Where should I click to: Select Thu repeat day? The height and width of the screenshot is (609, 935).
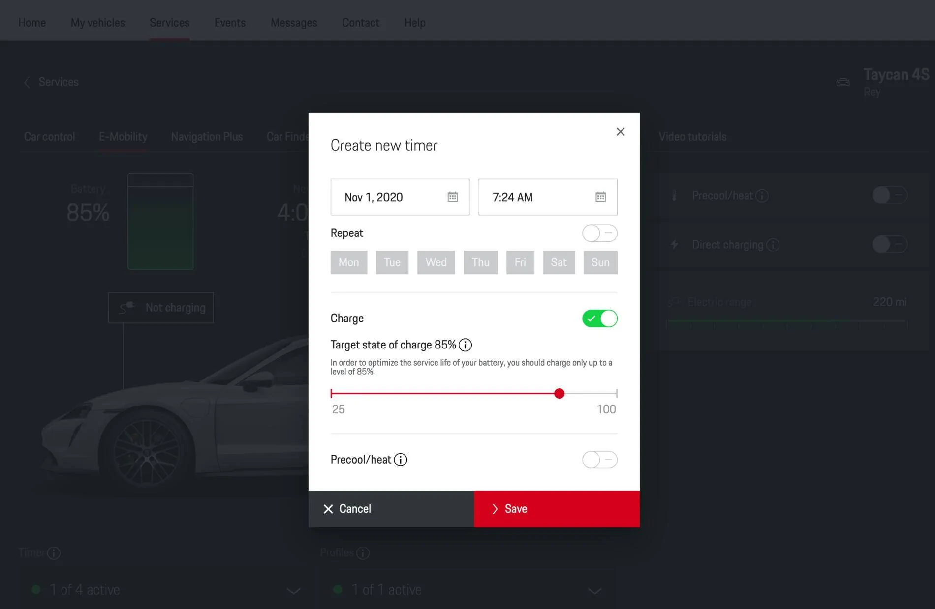click(480, 262)
